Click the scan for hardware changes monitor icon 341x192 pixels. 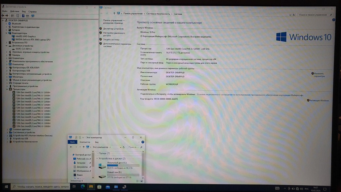[33, 16]
